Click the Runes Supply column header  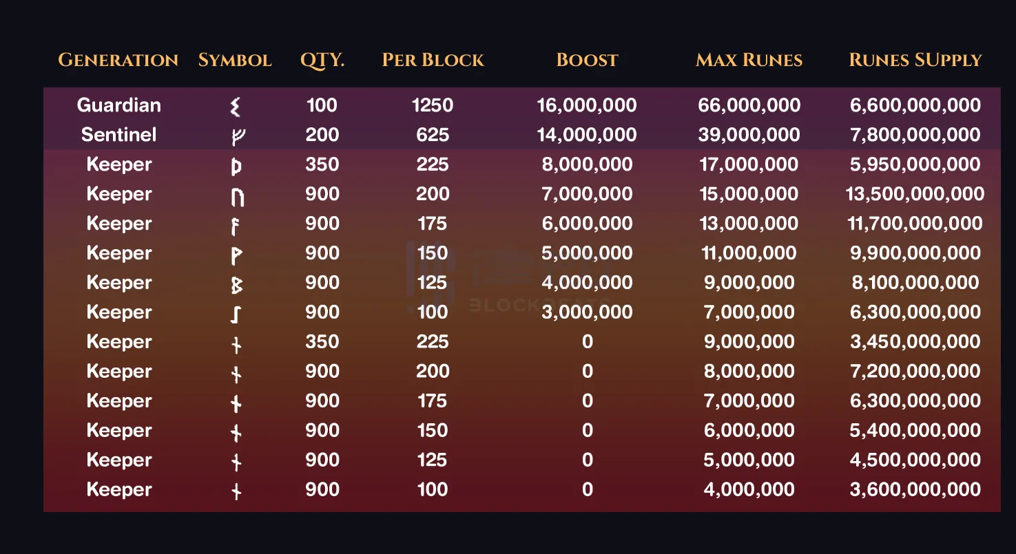pos(915,61)
